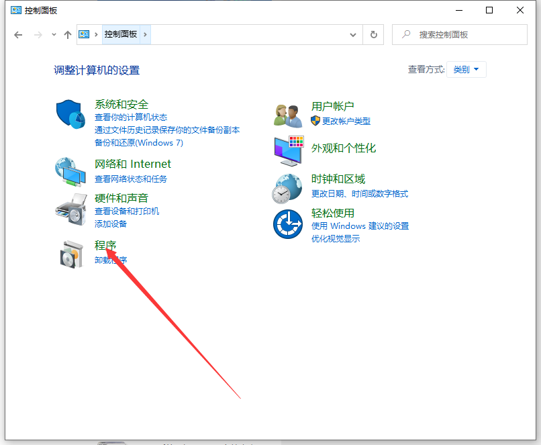The image size is (541, 445).
Task: Open 系统和安全 shield icon
Action: [x=70, y=114]
